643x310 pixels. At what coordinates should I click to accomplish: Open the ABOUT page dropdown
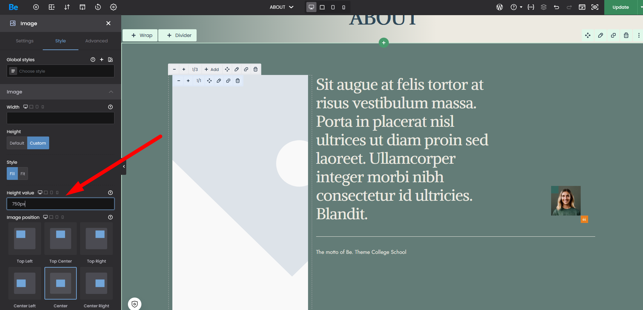281,7
